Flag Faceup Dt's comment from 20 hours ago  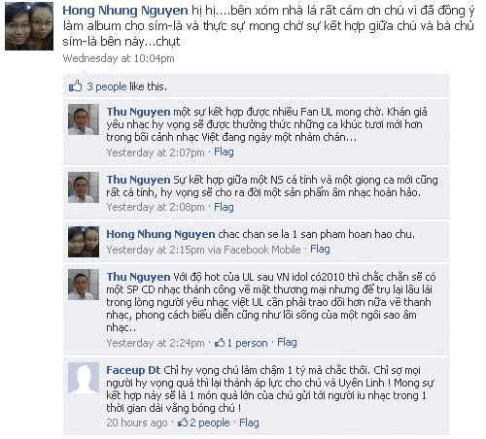(x=249, y=422)
